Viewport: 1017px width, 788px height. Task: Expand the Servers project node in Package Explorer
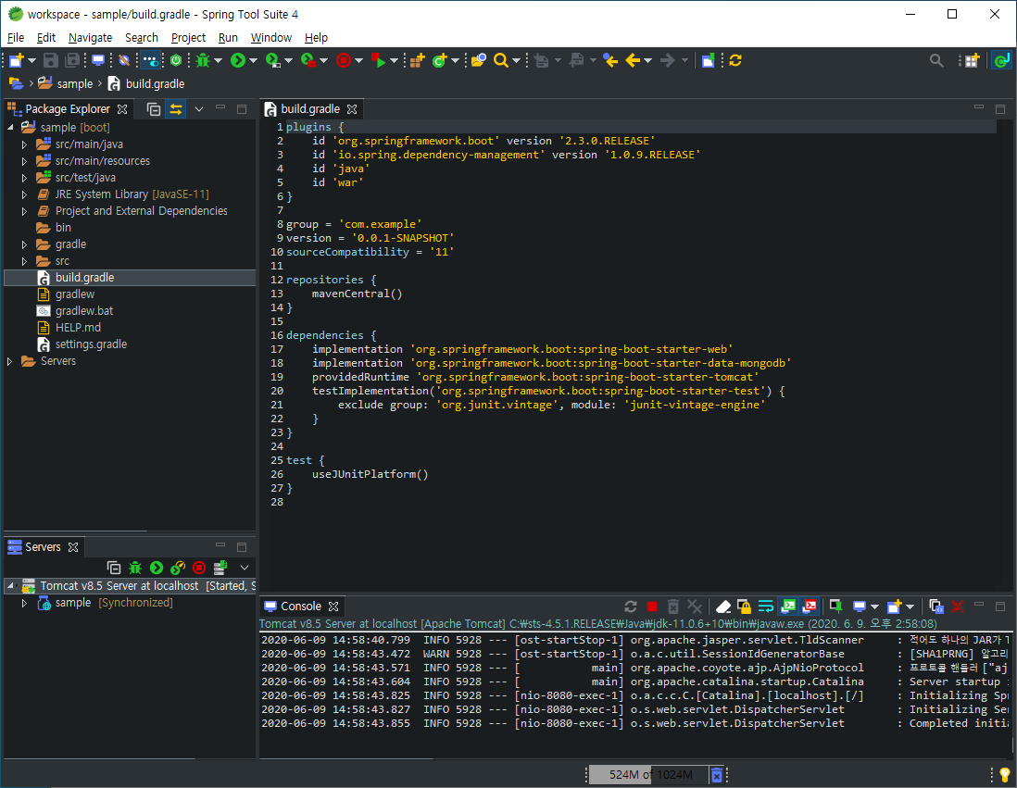tap(9, 361)
